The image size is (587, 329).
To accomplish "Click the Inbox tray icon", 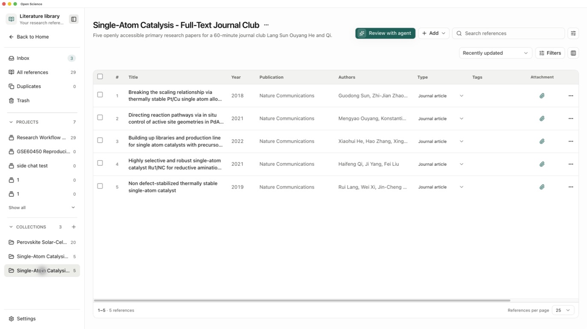I will (12, 58).
